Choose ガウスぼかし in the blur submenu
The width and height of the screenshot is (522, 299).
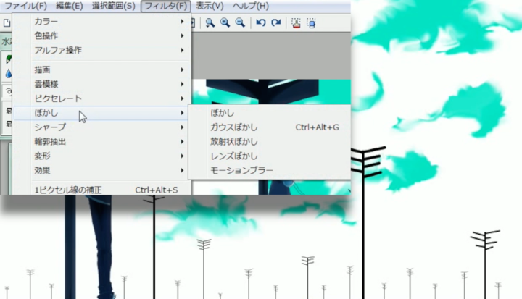coord(270,127)
